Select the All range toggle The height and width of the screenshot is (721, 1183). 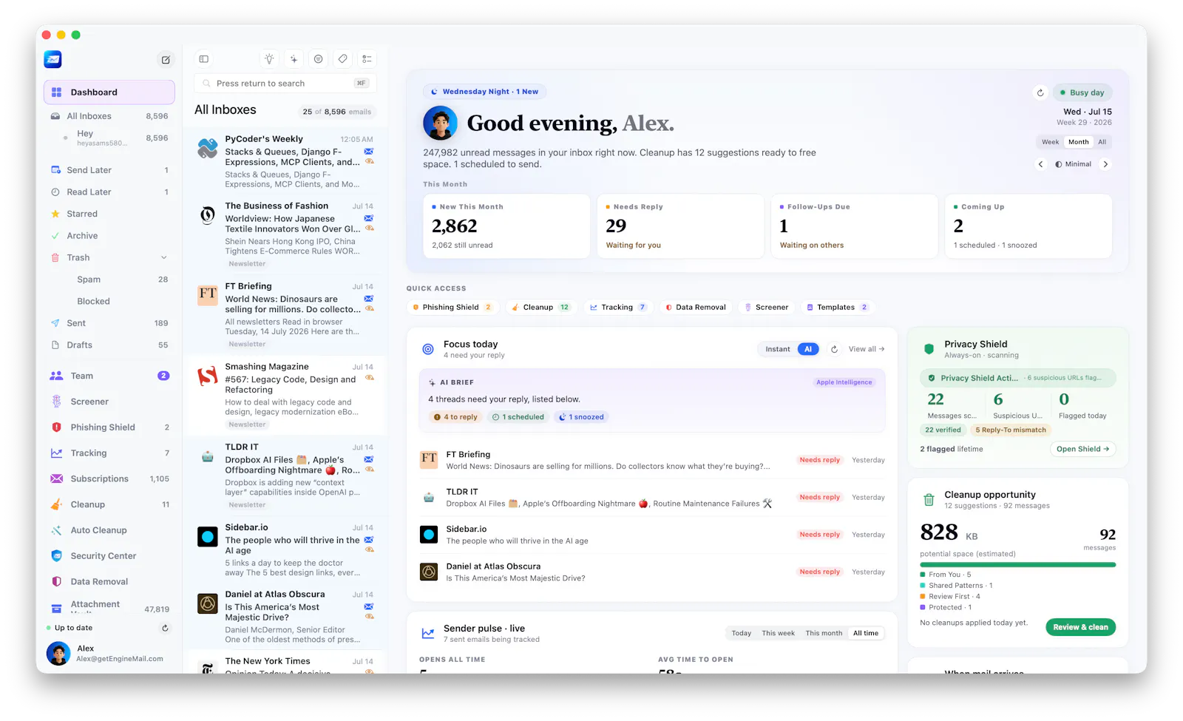(x=1102, y=142)
